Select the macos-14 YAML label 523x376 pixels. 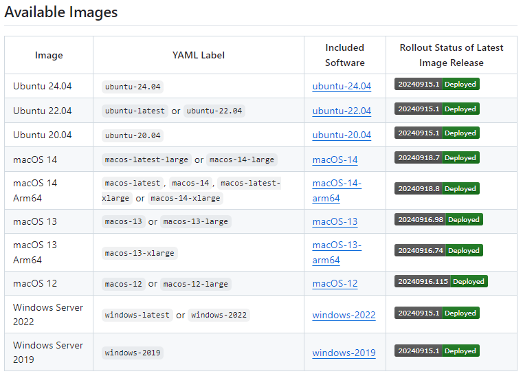(x=190, y=183)
